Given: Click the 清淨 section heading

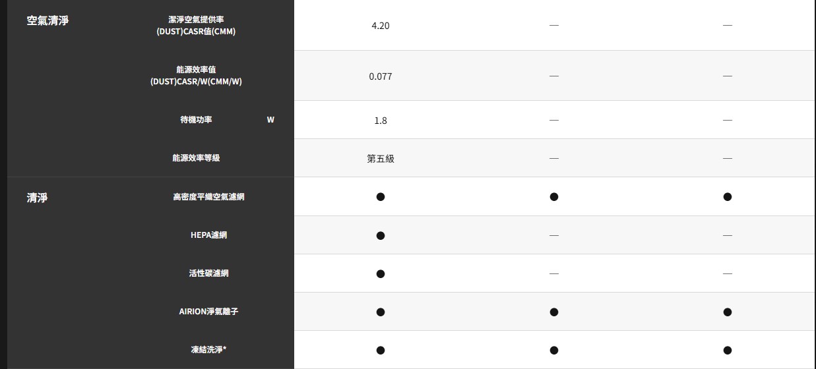Looking at the screenshot, I should coord(37,197).
